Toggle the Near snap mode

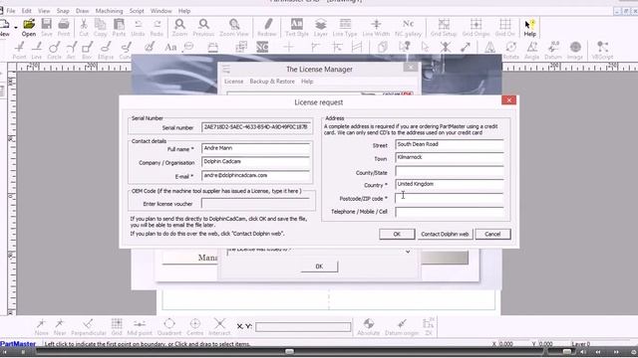point(60,327)
